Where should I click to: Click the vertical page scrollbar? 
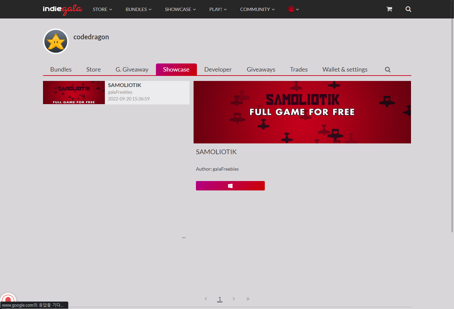coord(452,116)
